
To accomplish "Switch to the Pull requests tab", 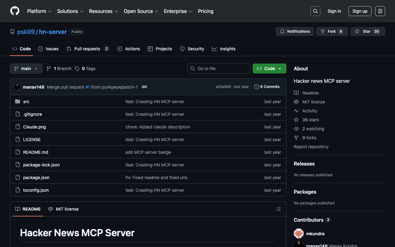I will [x=87, y=49].
